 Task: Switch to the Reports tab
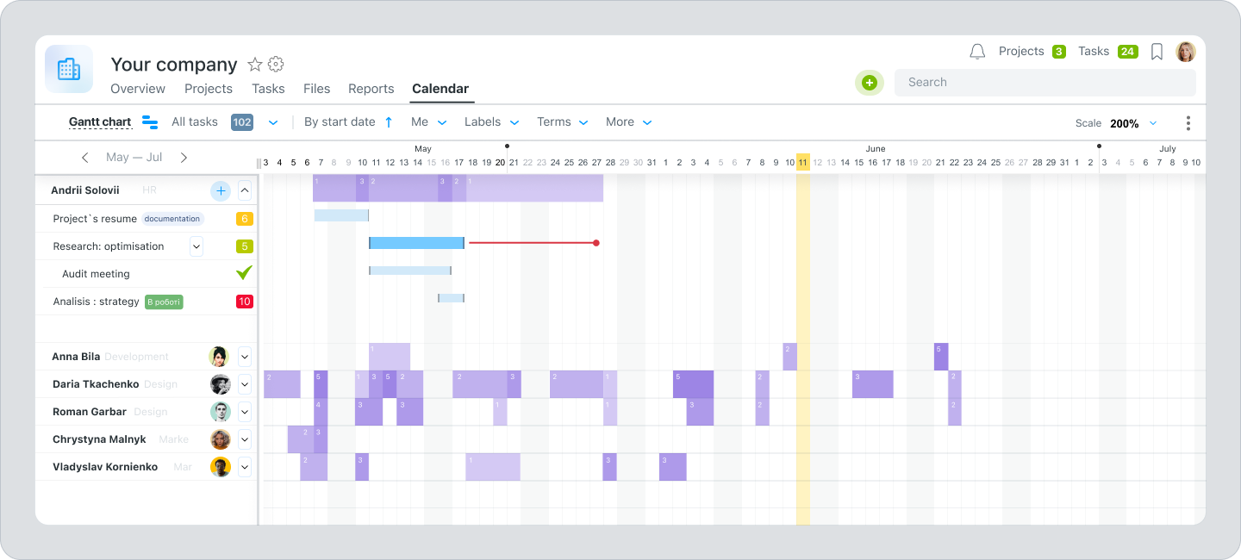pos(371,89)
